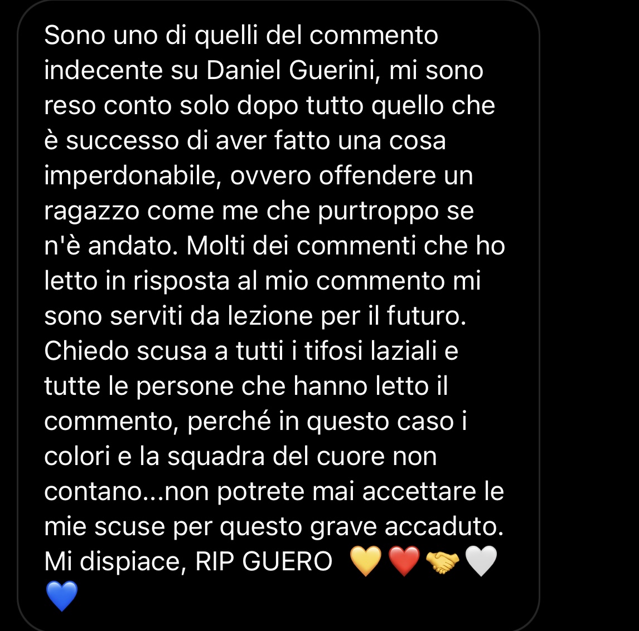Screen dimensions: 639x631
Task: Click the words "RIP GUERO"
Action: (x=264, y=561)
